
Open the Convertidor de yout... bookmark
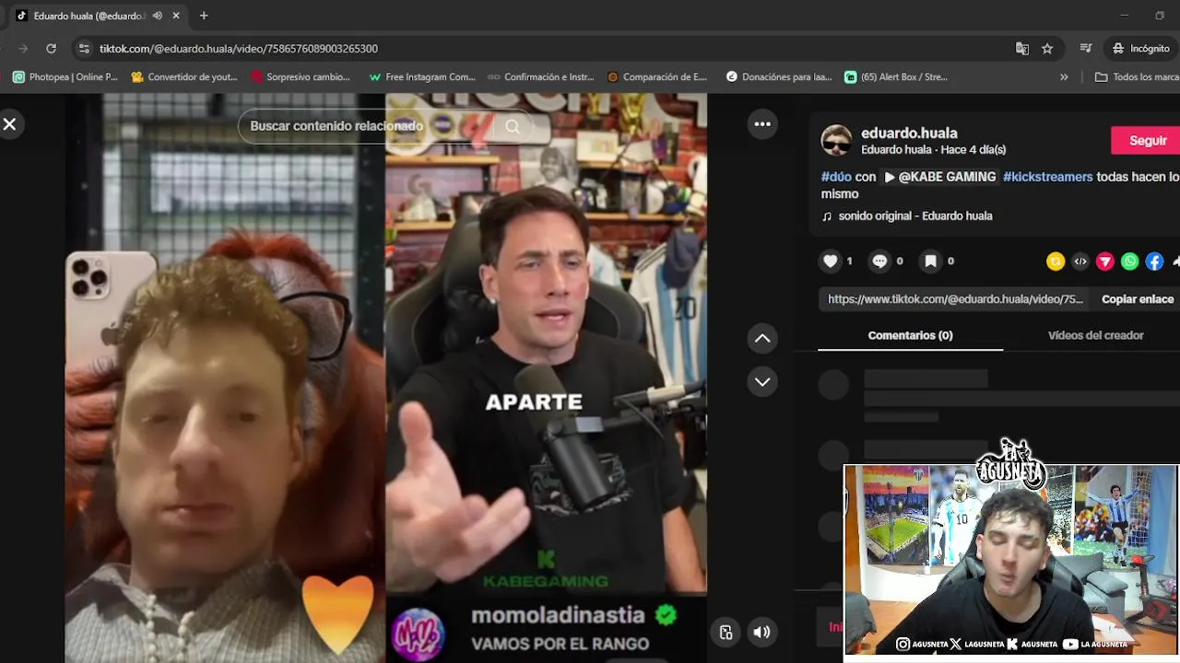184,77
